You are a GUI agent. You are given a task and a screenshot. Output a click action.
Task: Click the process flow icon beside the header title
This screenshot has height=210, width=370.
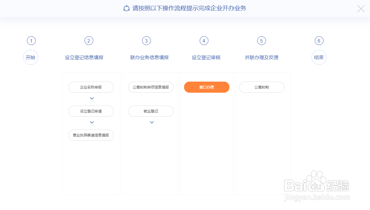pyautogui.click(x=127, y=8)
